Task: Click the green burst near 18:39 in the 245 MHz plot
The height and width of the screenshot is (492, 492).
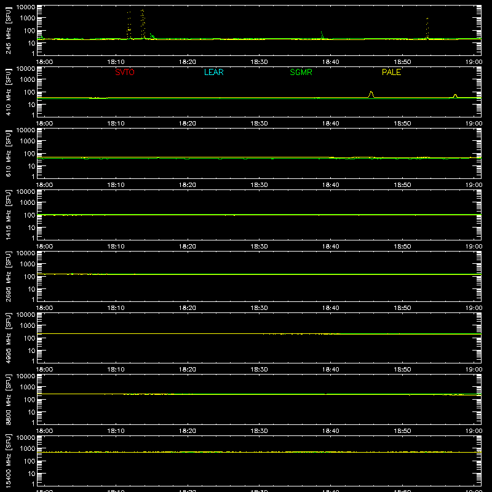Action: [x=322, y=35]
